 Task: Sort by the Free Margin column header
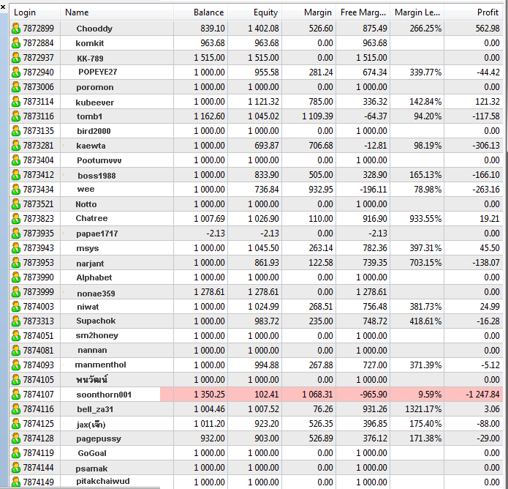tap(363, 12)
